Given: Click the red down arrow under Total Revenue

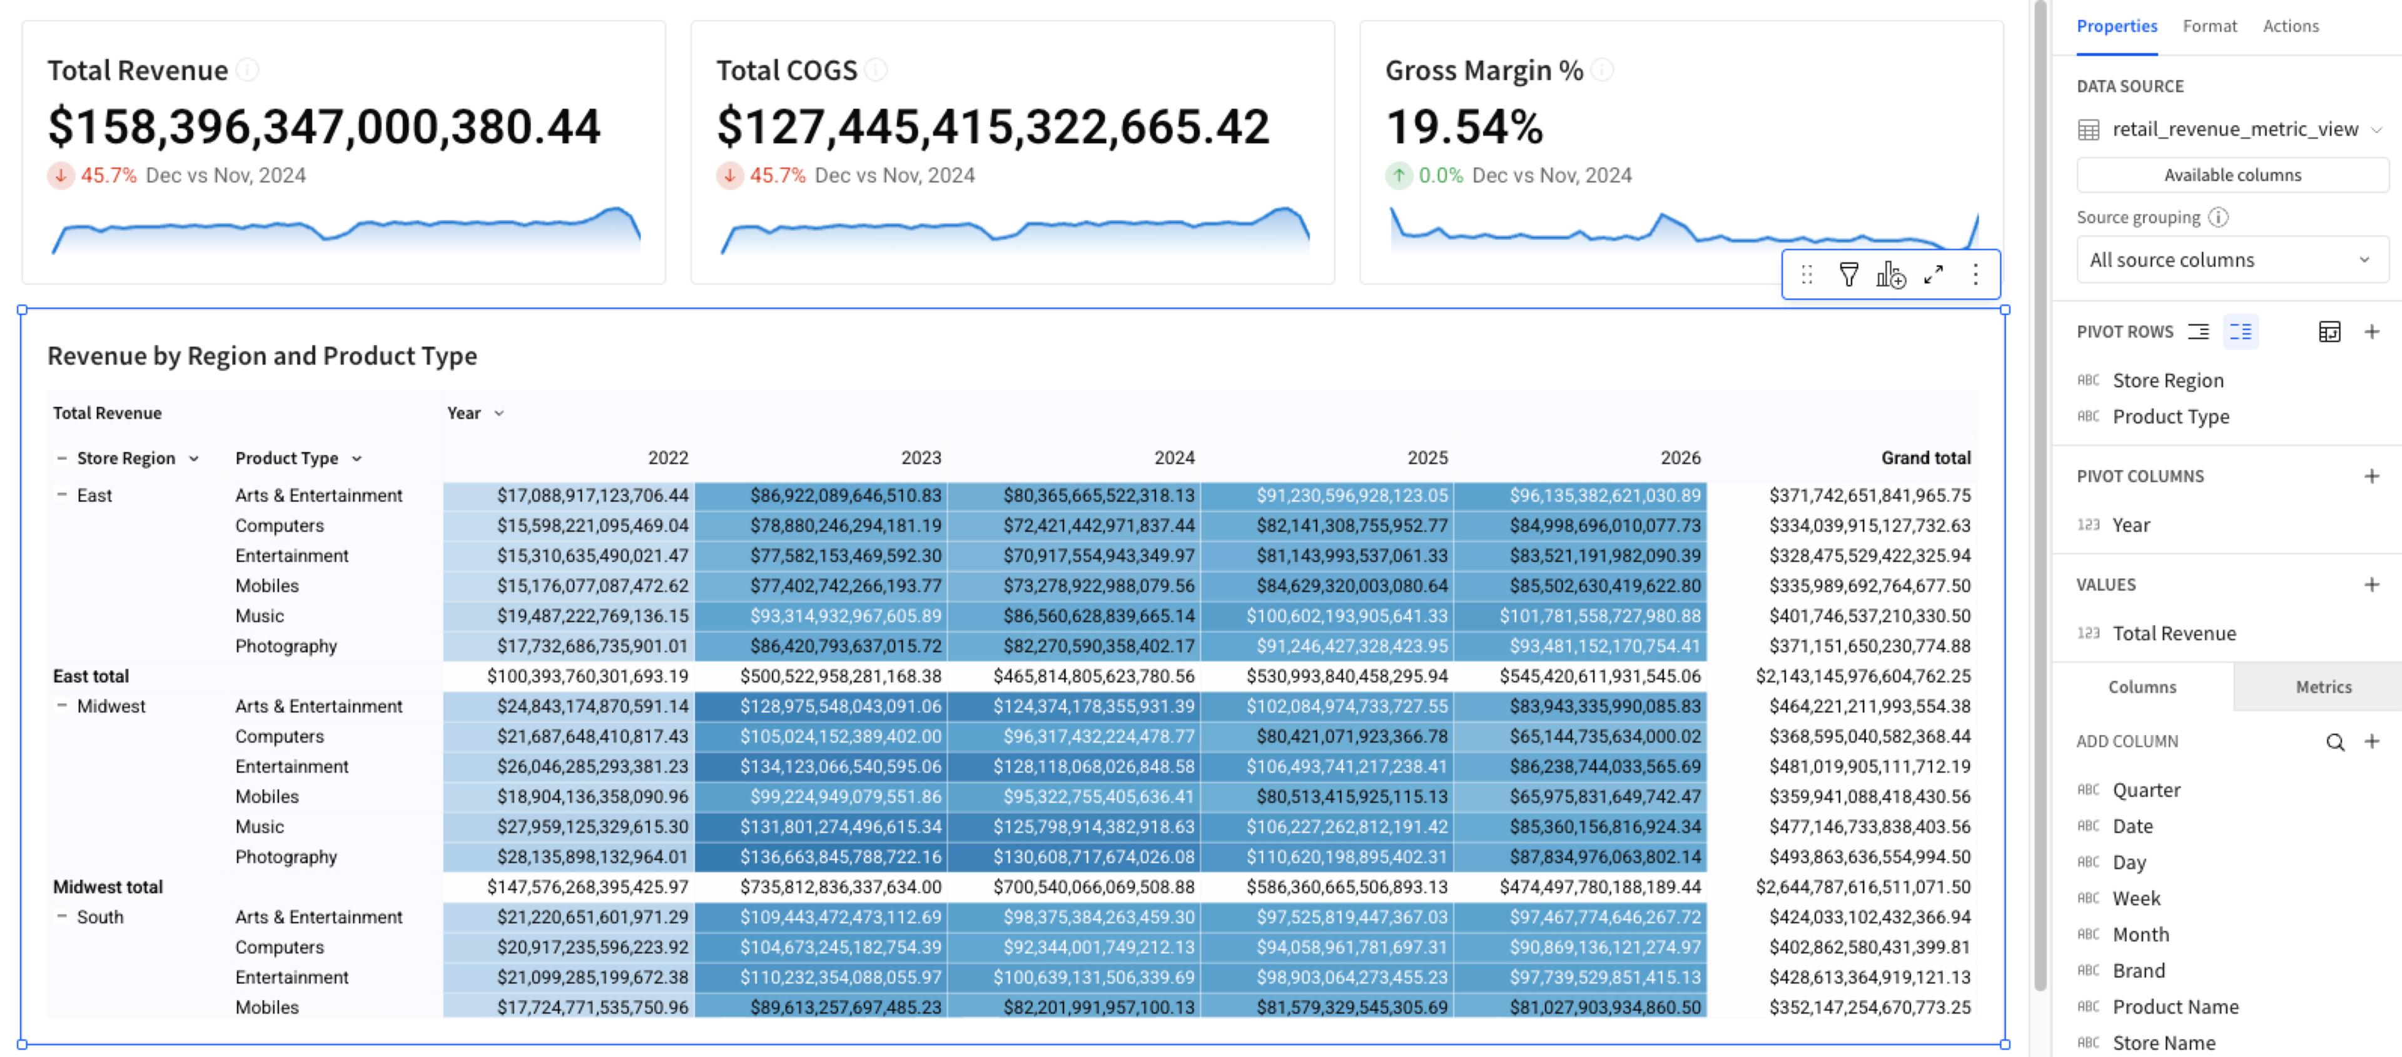Looking at the screenshot, I should click(61, 175).
